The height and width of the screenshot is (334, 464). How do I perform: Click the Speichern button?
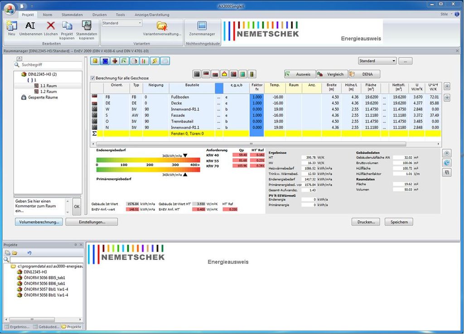(x=399, y=222)
